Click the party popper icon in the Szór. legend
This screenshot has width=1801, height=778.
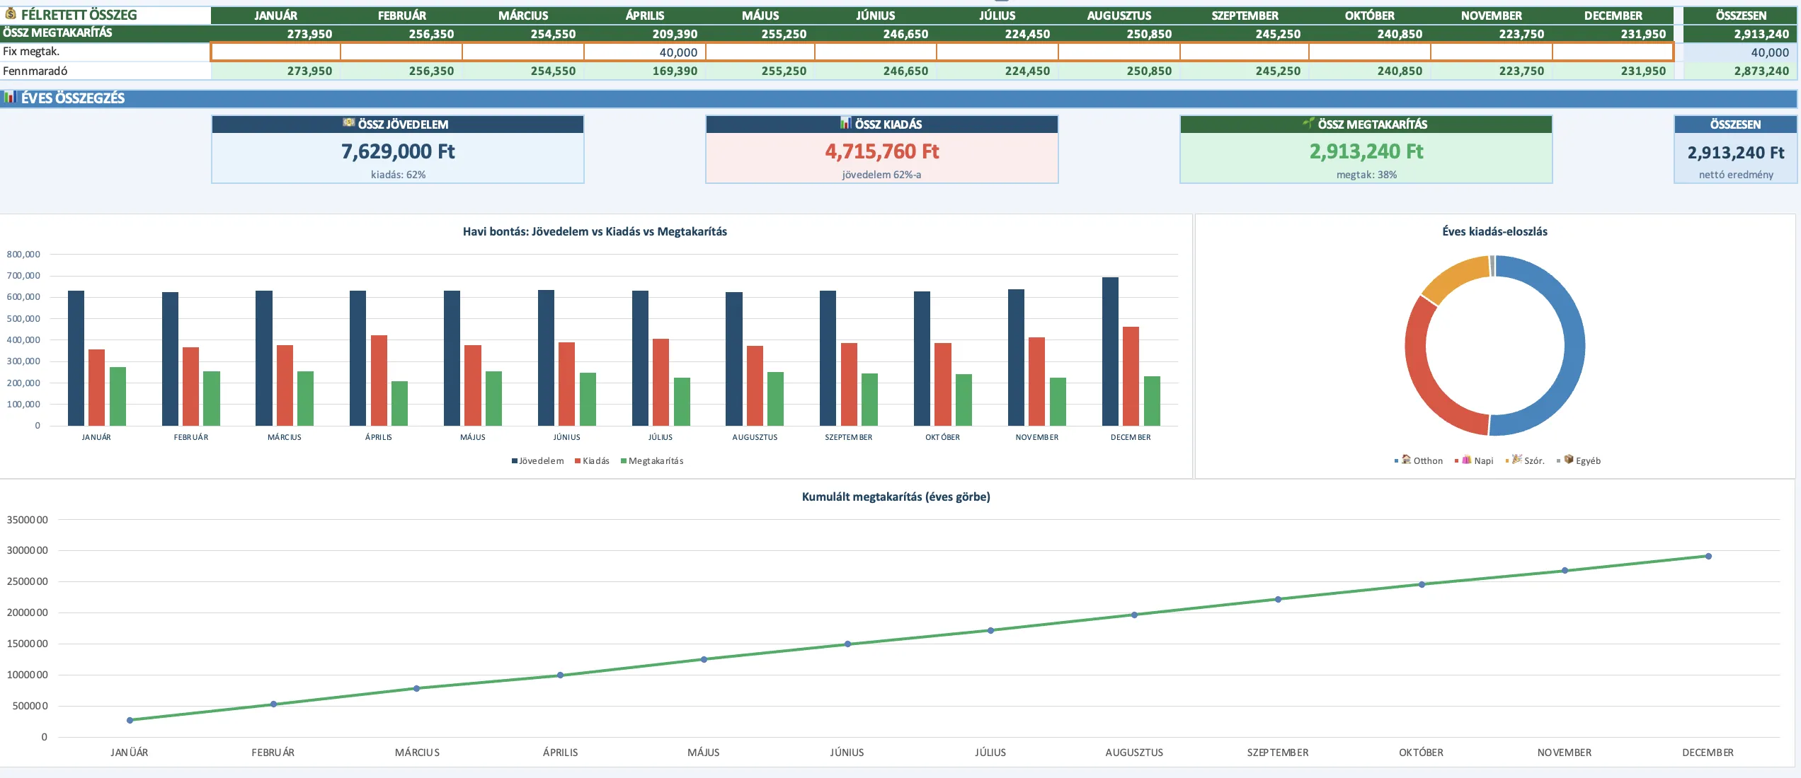(x=1517, y=459)
